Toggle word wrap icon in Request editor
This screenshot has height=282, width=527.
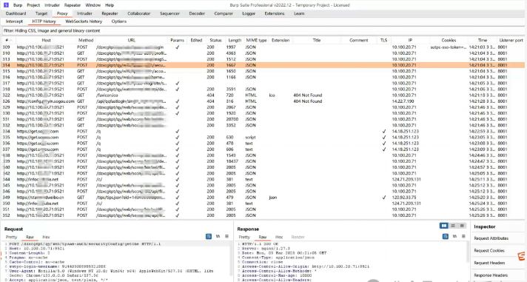[209, 237]
